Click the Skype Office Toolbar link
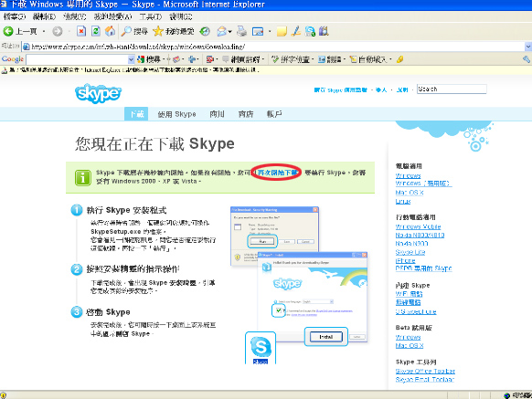Image resolution: width=532 pixels, height=399 pixels. (425, 371)
